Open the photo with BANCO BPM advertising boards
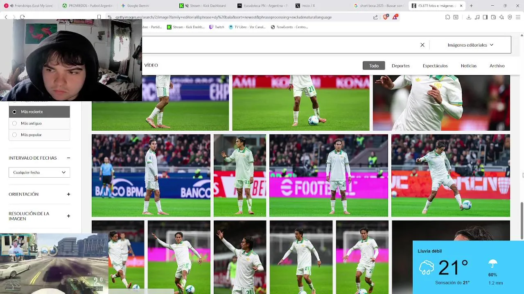Screen dimensions: 524x294 (x=151, y=176)
